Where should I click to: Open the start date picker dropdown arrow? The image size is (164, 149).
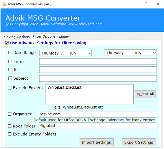pyautogui.click(x=89, y=53)
